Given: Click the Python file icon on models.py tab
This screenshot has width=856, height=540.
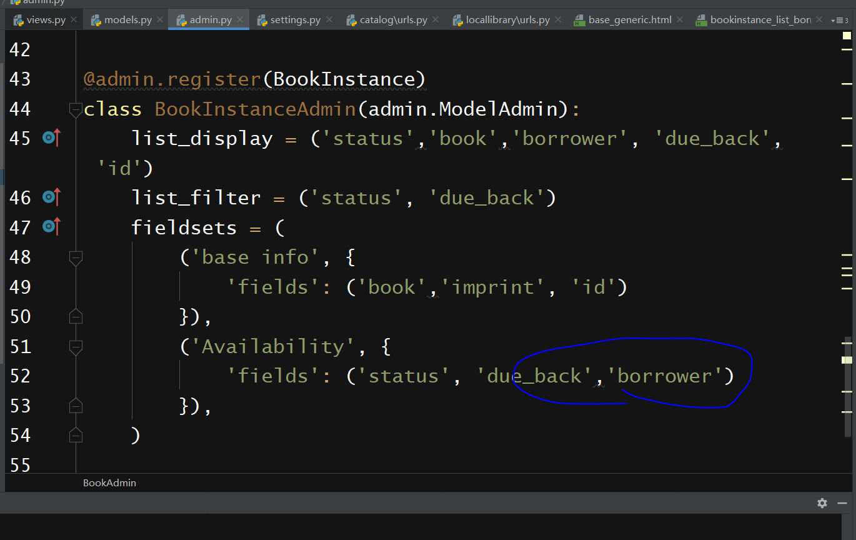Looking at the screenshot, I should tap(96, 20).
